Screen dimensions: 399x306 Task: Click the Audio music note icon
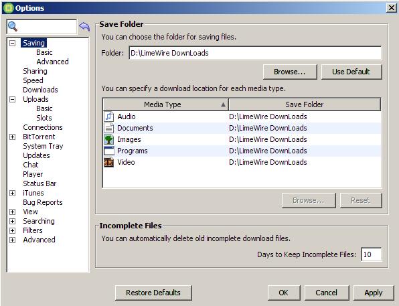click(108, 117)
